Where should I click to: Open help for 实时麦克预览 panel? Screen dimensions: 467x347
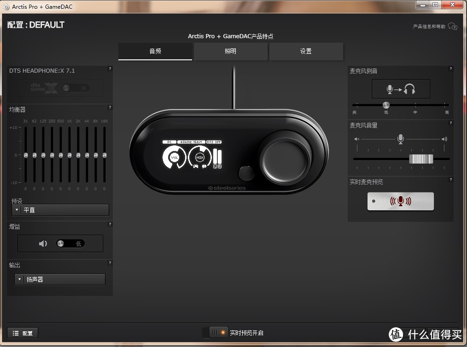(x=450, y=180)
